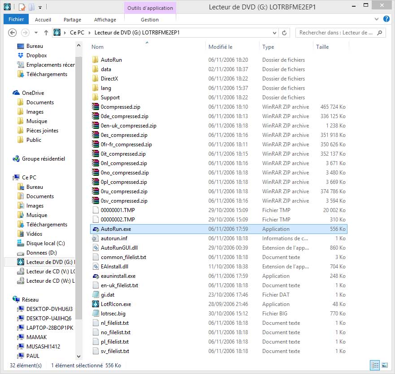Expand the ribbon with the chevron
The width and height of the screenshot is (395, 374).
click(x=377, y=19)
